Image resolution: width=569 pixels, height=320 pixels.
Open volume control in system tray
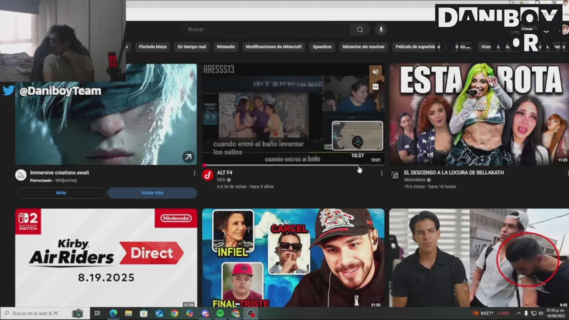tap(541, 313)
